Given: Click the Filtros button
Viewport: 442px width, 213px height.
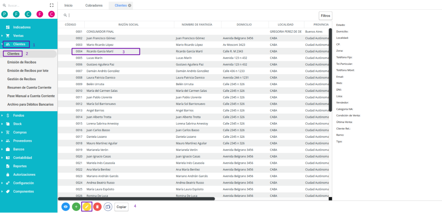Looking at the screenshot, I should coord(325,16).
